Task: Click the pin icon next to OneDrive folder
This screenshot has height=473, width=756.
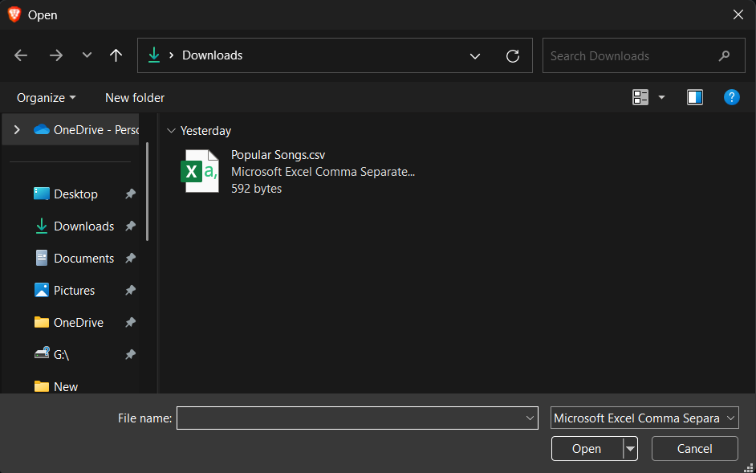Action: point(130,322)
